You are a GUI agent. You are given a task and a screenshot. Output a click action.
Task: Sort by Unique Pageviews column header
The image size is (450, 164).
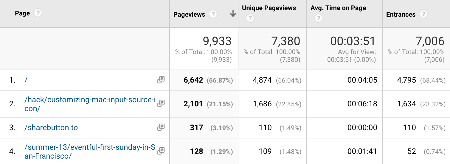point(269,8)
